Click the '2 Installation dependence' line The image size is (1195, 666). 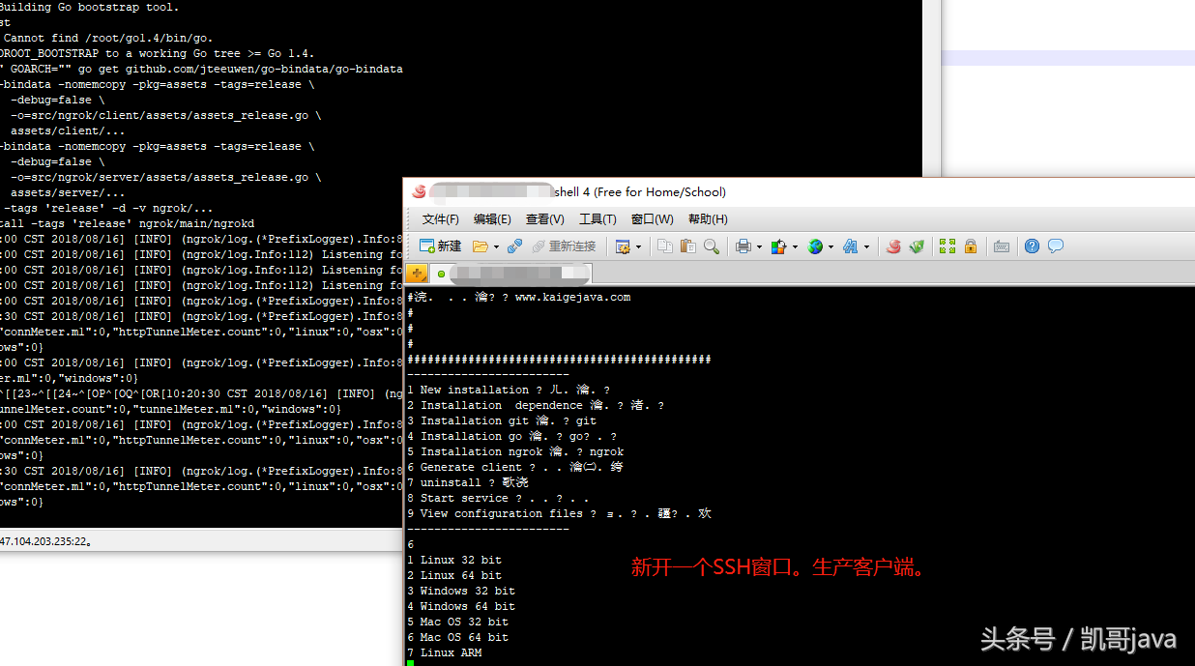(536, 406)
